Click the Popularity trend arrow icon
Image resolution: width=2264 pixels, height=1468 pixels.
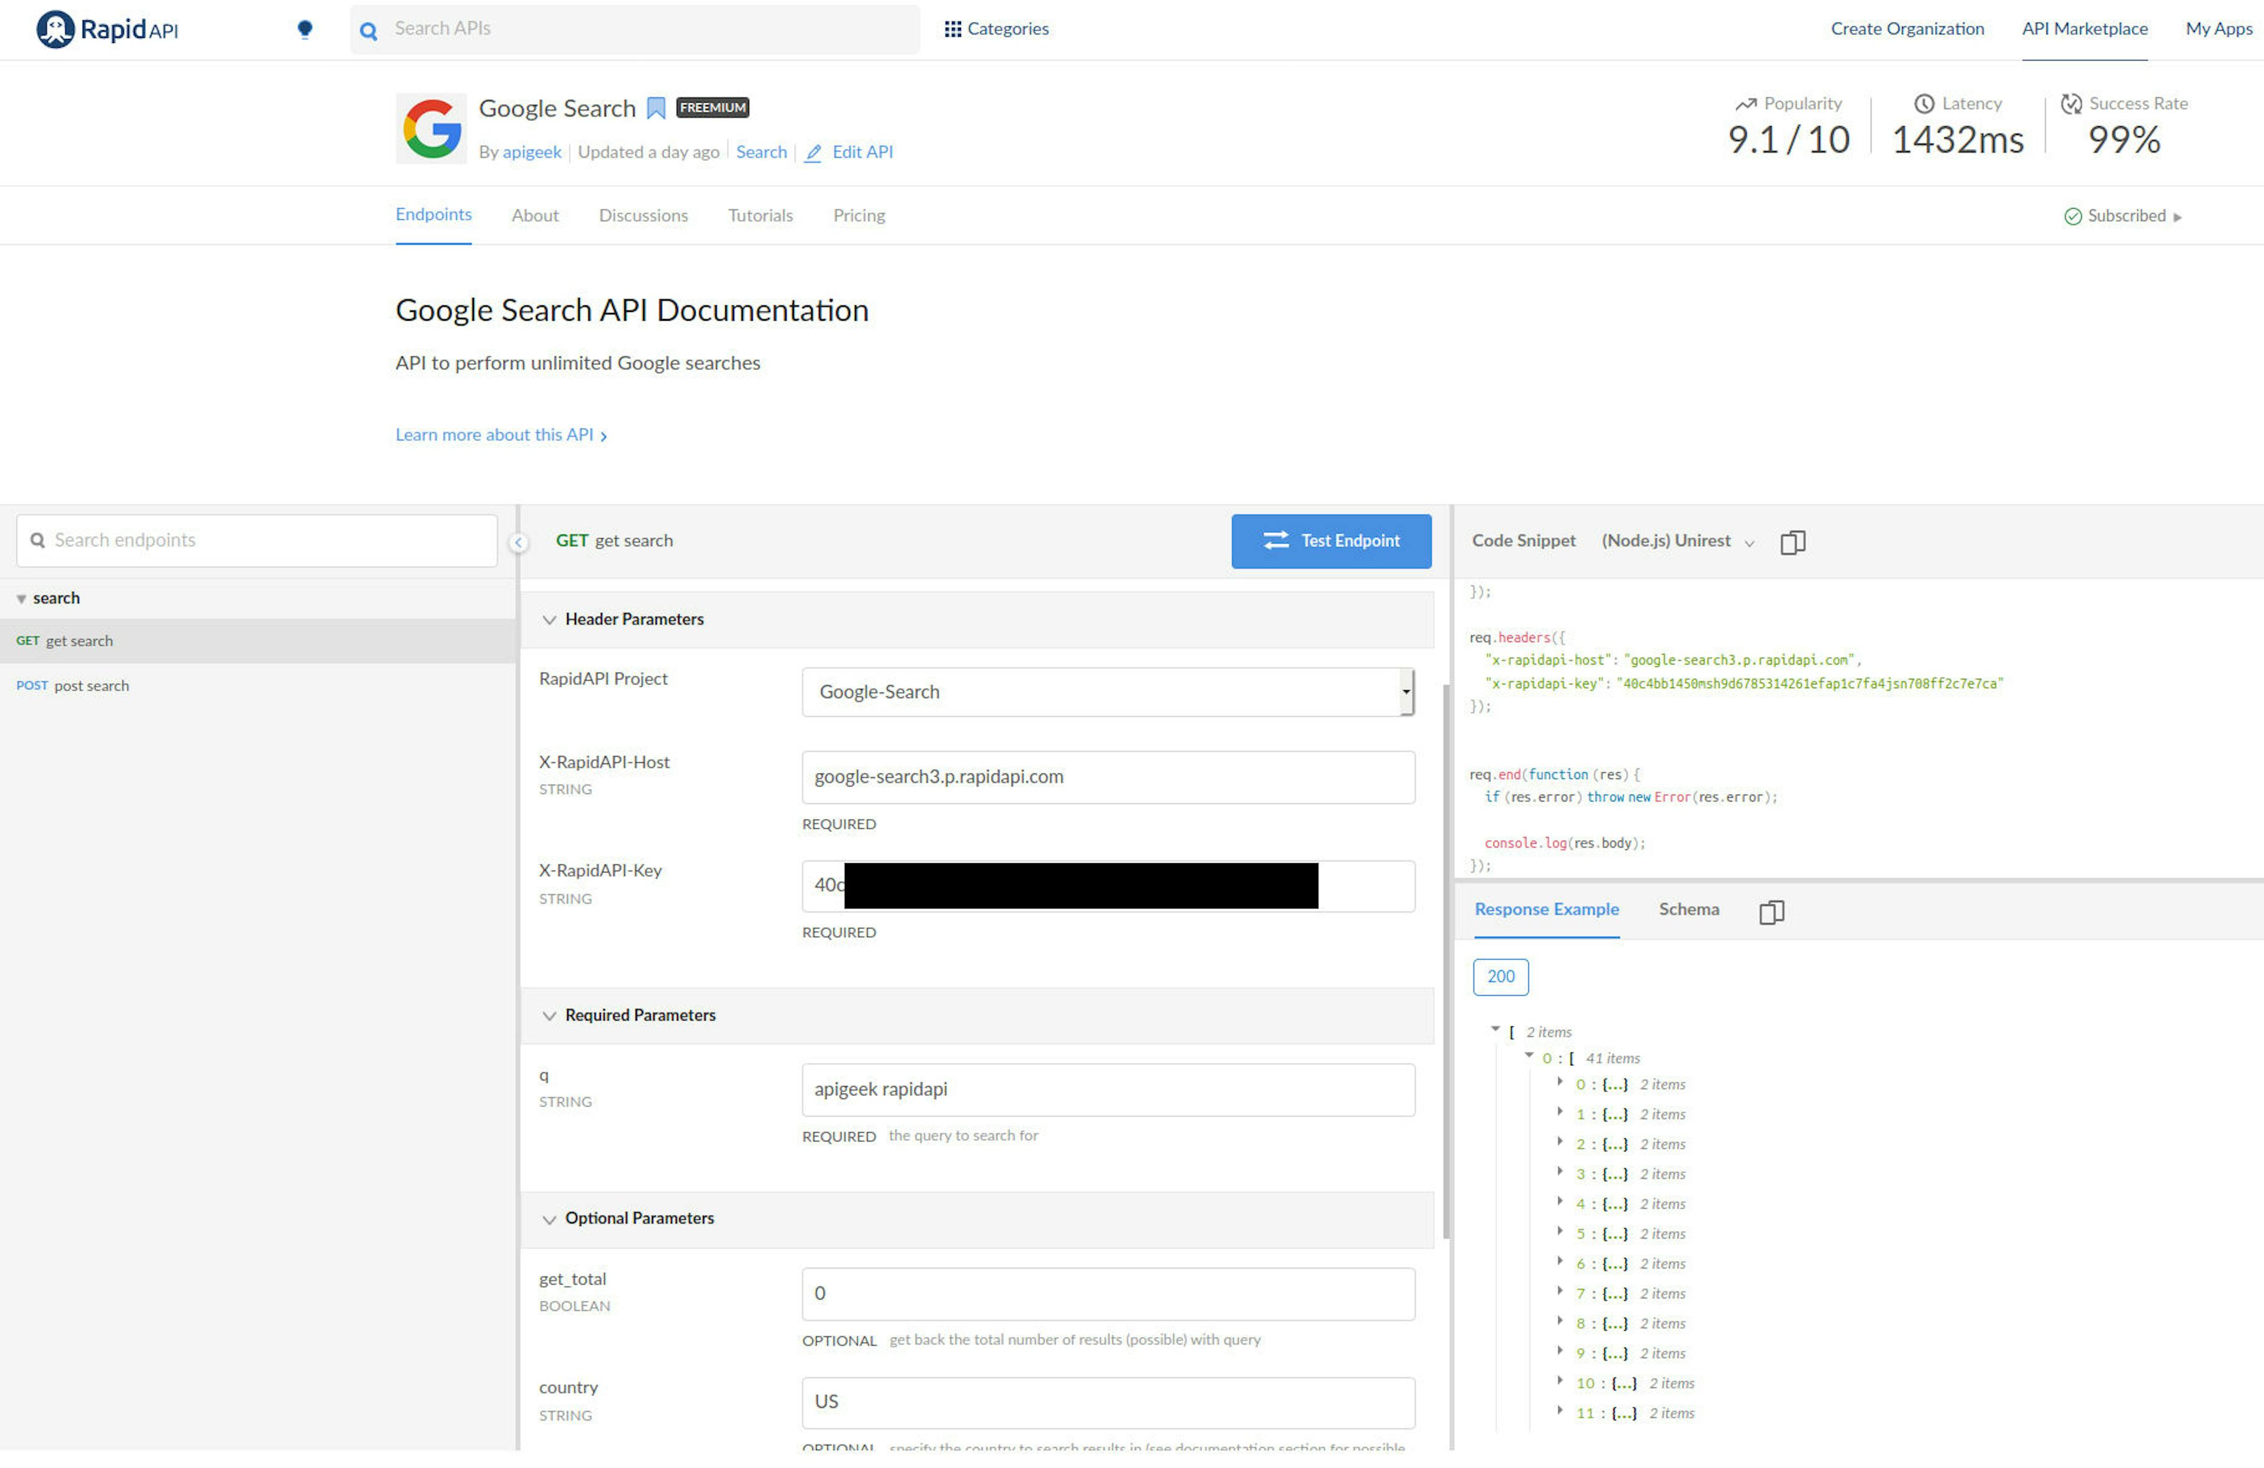(1746, 104)
